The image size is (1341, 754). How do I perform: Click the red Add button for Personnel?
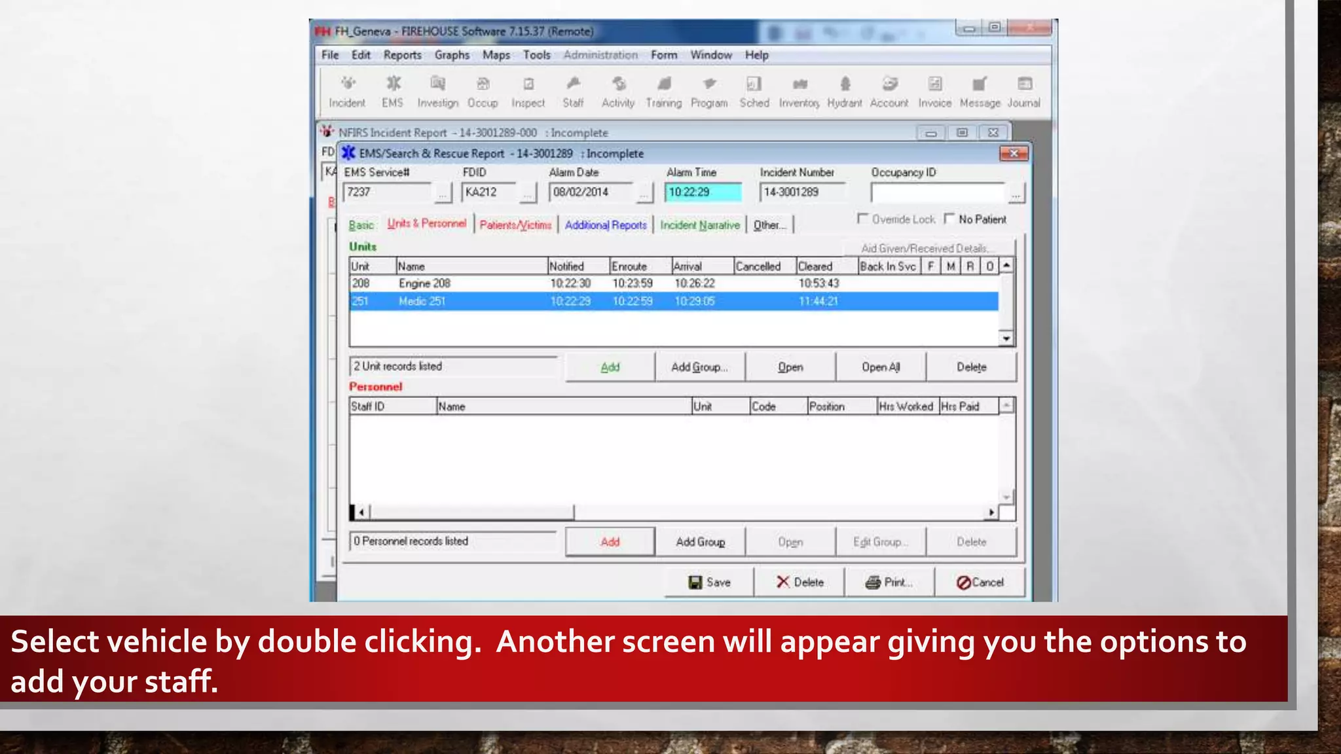click(610, 542)
